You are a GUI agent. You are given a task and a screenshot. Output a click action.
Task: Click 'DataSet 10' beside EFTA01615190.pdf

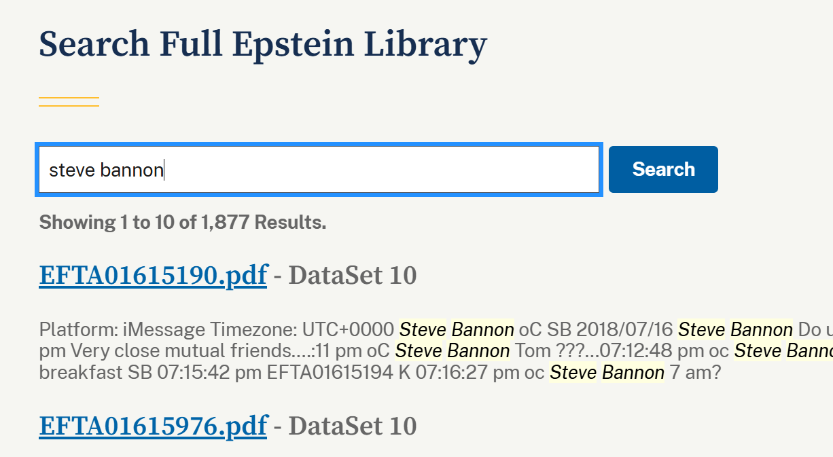pyautogui.click(x=352, y=276)
